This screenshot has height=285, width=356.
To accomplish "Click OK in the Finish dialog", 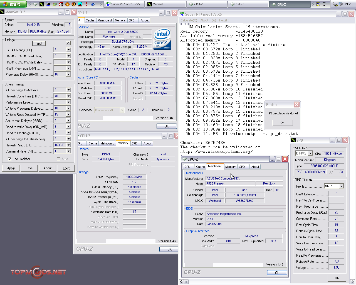I will pos(282,123).
